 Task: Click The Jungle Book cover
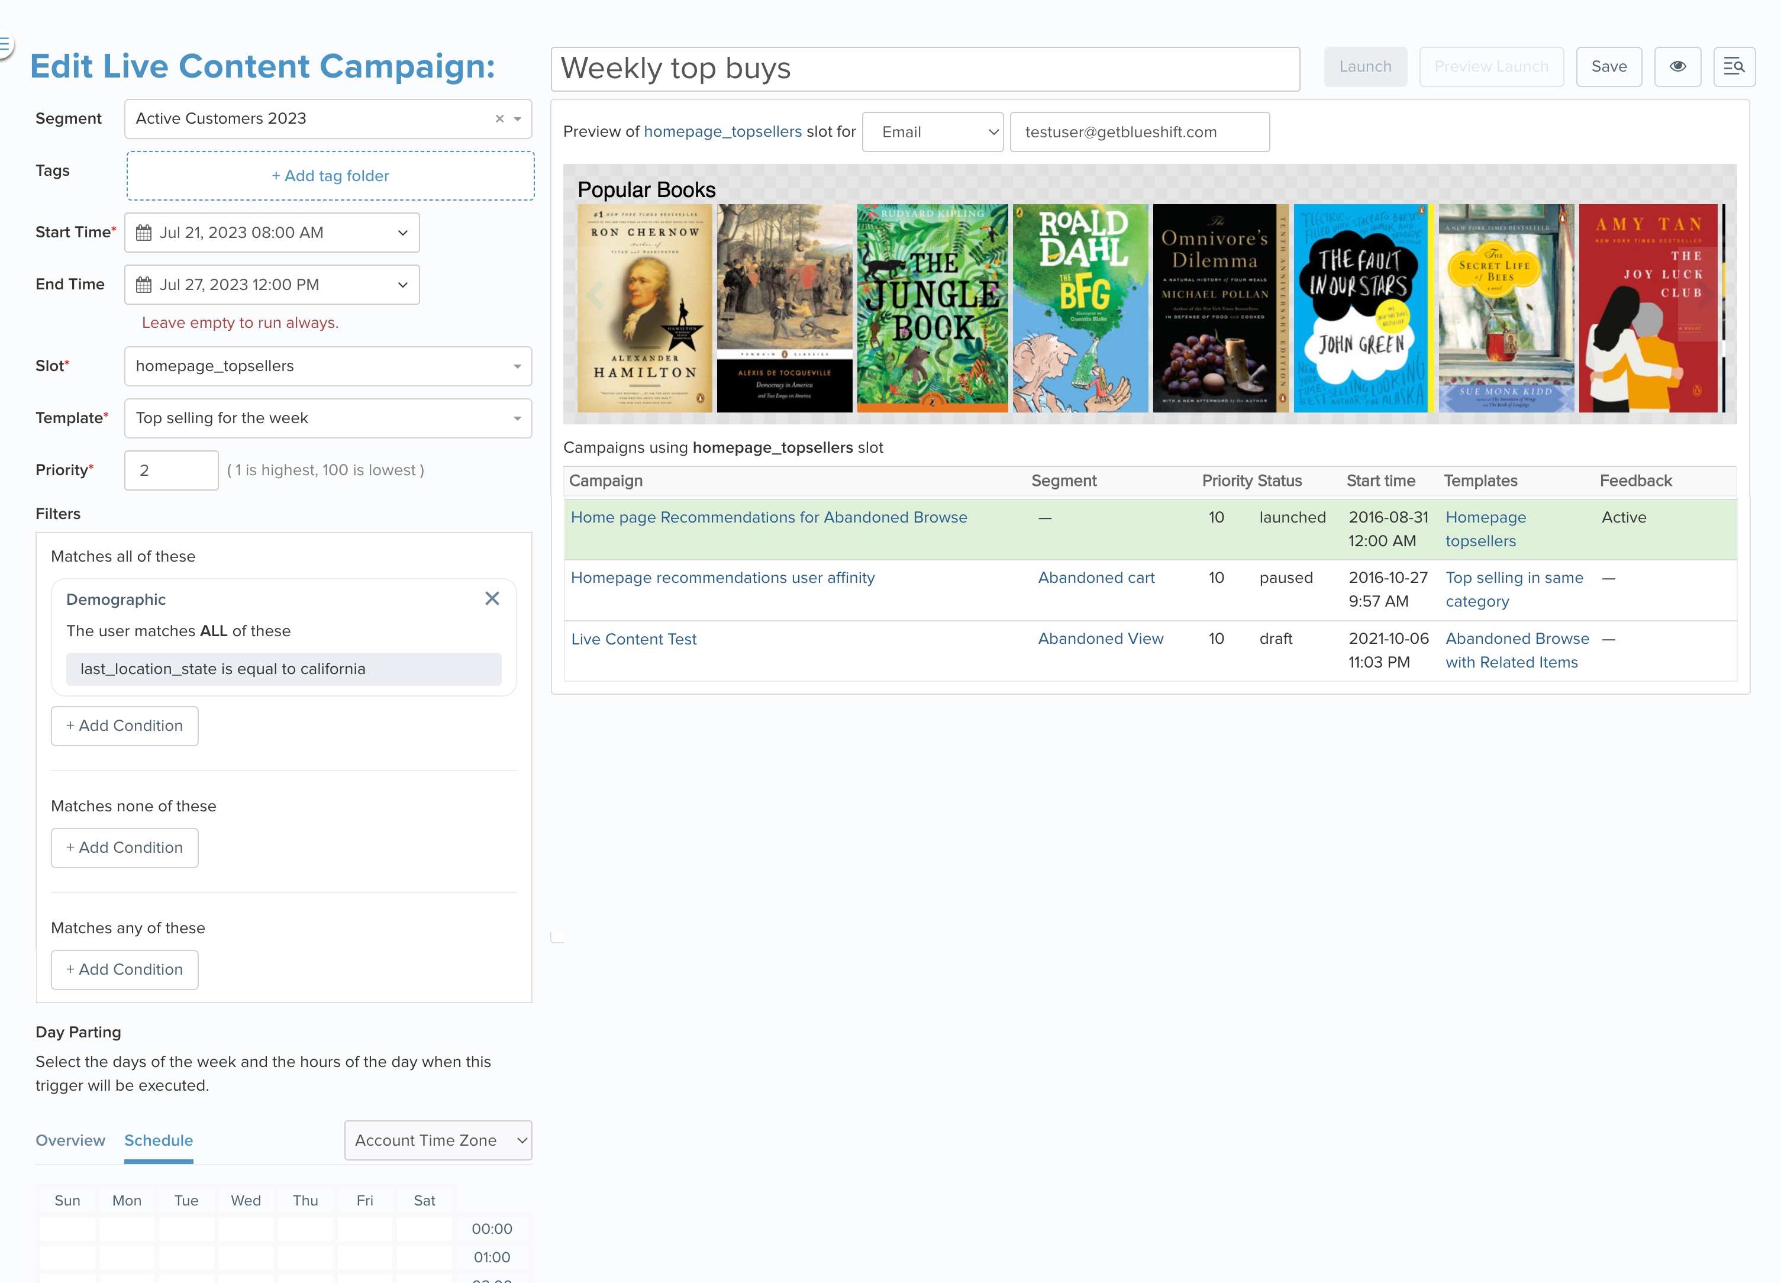click(x=932, y=308)
